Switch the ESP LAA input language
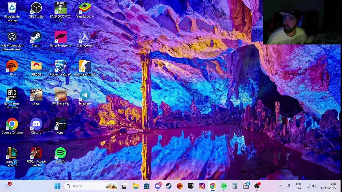The image size is (342, 192). tap(298, 186)
